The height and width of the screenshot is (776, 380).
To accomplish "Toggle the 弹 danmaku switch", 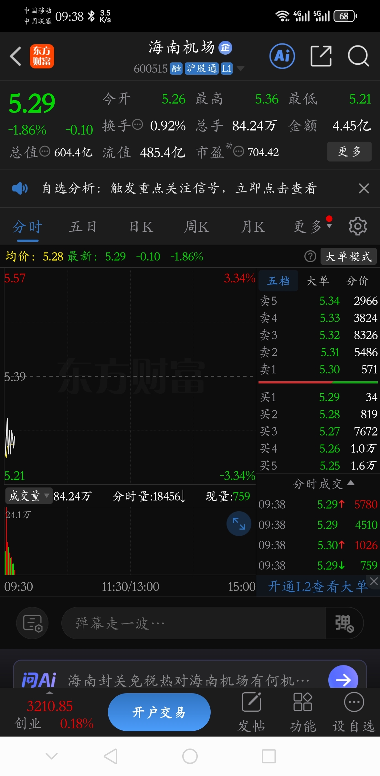I will click(344, 623).
